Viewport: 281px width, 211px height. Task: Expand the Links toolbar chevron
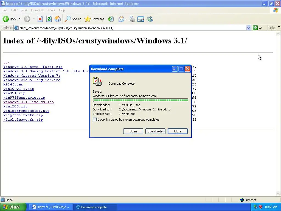tap(279, 27)
